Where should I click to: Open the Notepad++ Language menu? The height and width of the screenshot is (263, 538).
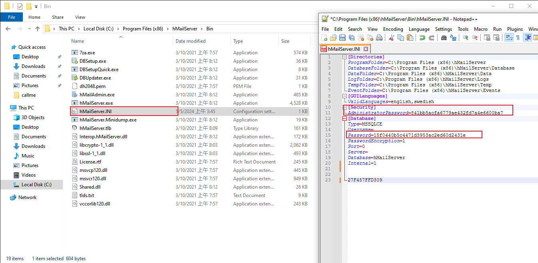click(419, 29)
